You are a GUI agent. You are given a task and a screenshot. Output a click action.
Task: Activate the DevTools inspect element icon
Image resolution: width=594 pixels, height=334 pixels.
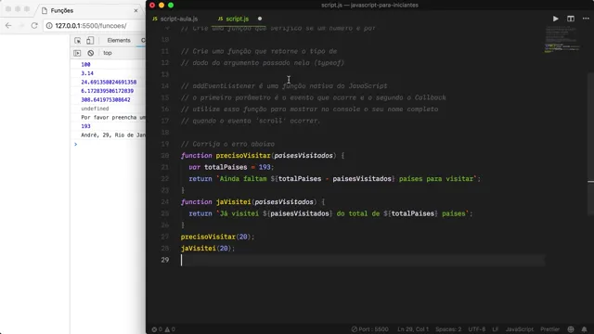77,41
